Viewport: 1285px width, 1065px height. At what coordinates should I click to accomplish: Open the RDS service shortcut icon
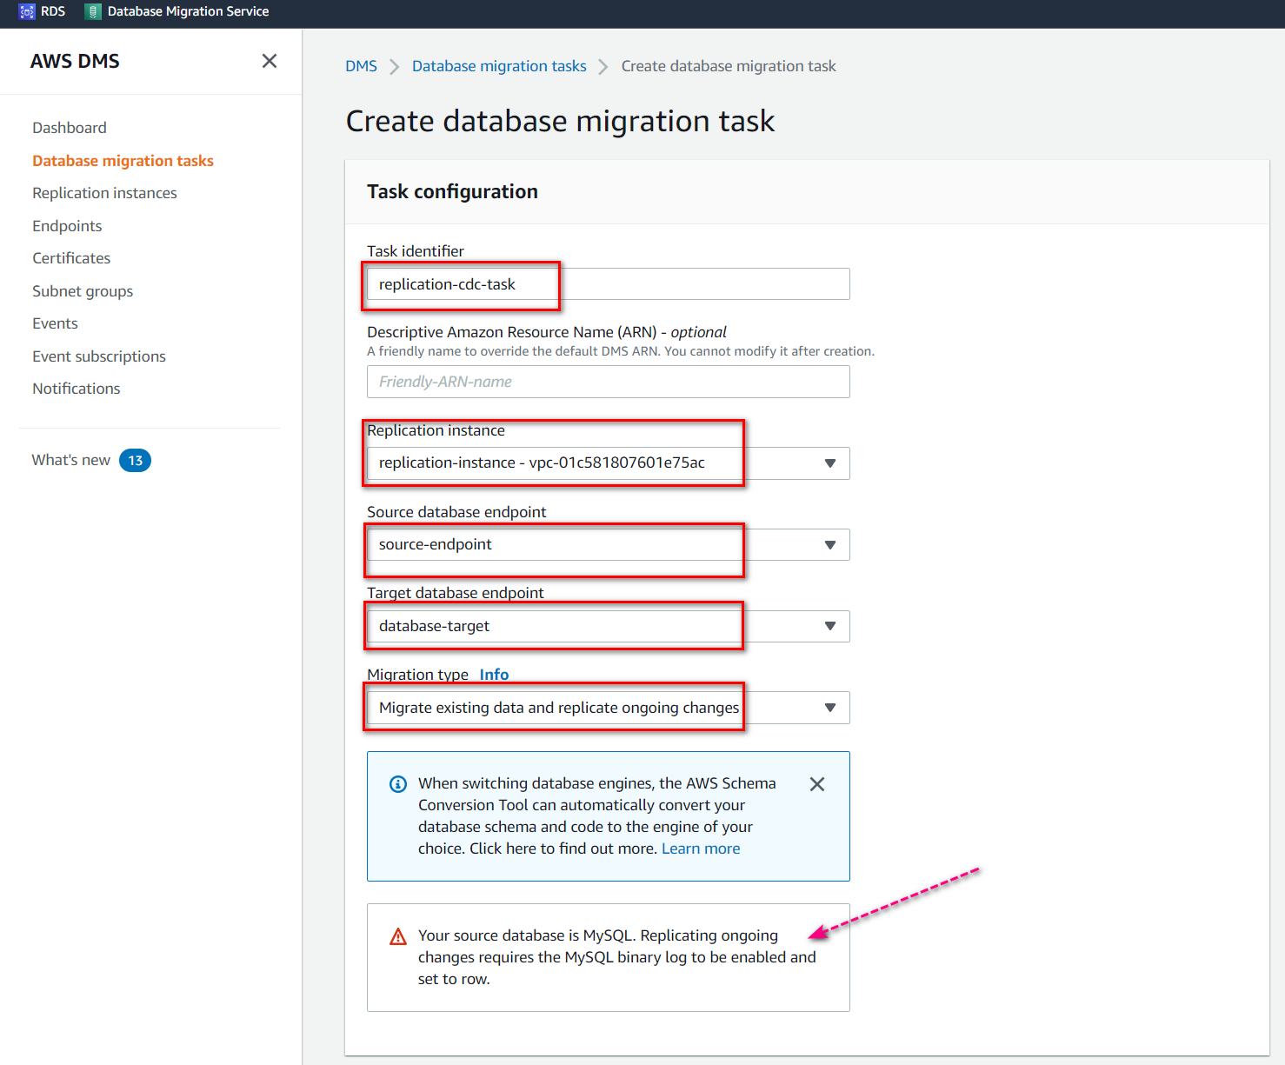(27, 11)
